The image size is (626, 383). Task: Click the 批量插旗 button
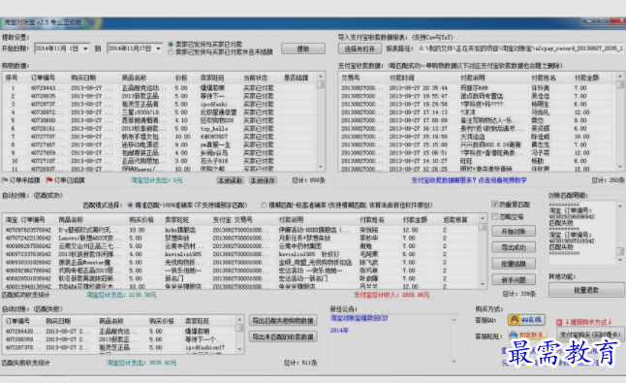pos(514,264)
